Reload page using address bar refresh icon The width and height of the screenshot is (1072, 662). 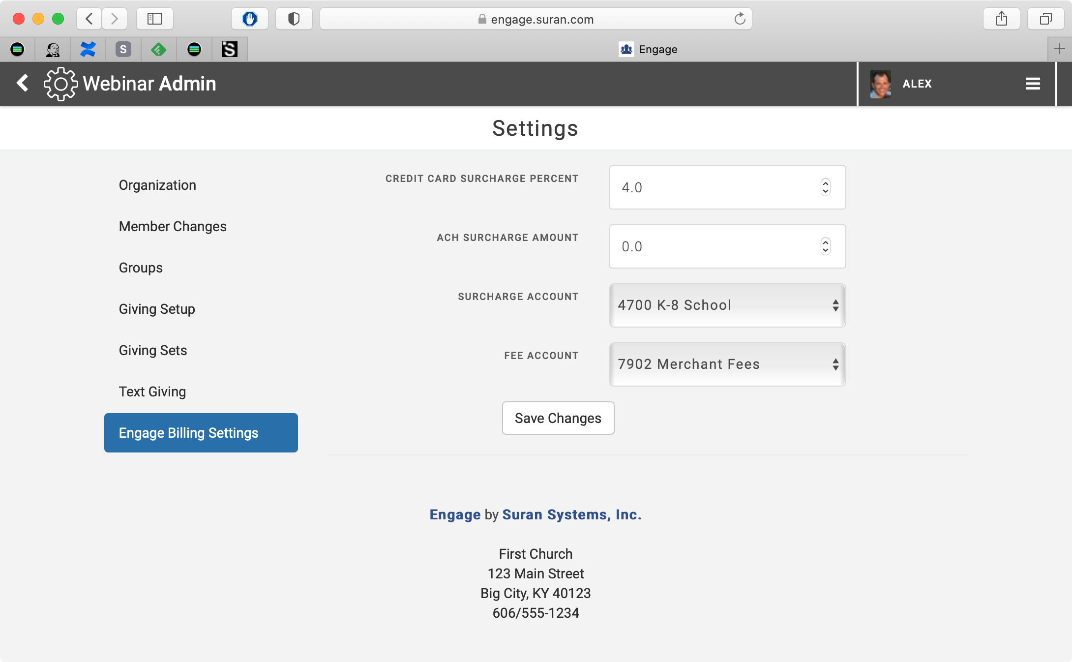(740, 19)
